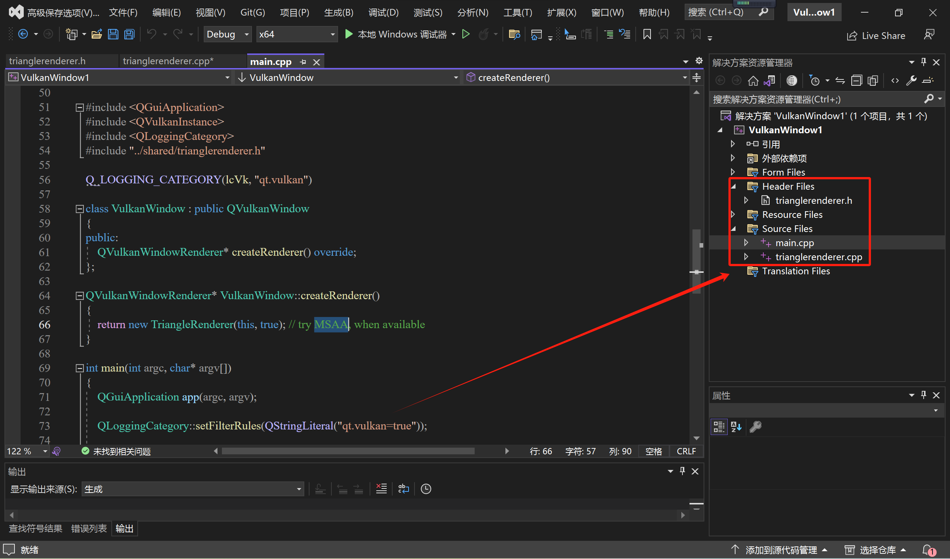Screen dimensions: 950x559
Task: Collapse the Header Files folder
Action: point(733,186)
